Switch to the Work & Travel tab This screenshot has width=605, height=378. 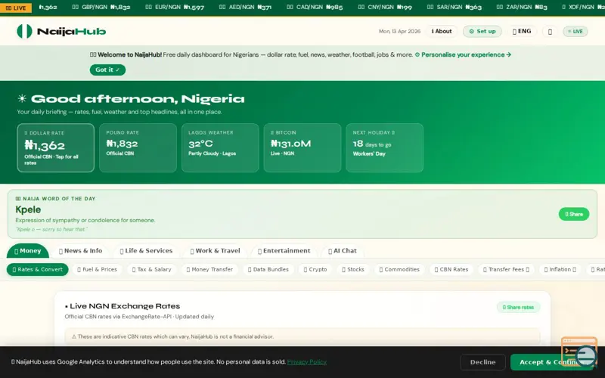click(x=215, y=251)
